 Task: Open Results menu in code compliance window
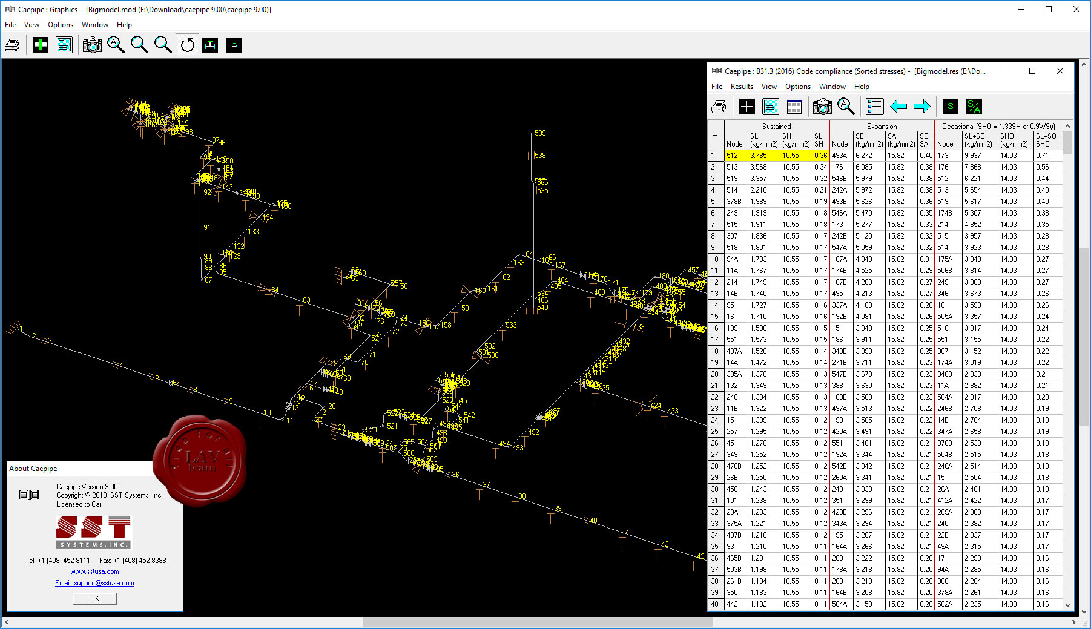[x=742, y=87]
